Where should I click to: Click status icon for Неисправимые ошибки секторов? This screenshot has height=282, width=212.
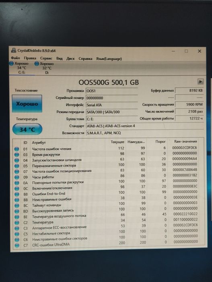(17, 240)
